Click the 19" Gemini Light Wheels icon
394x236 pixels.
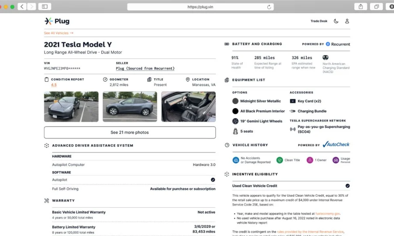(235, 121)
